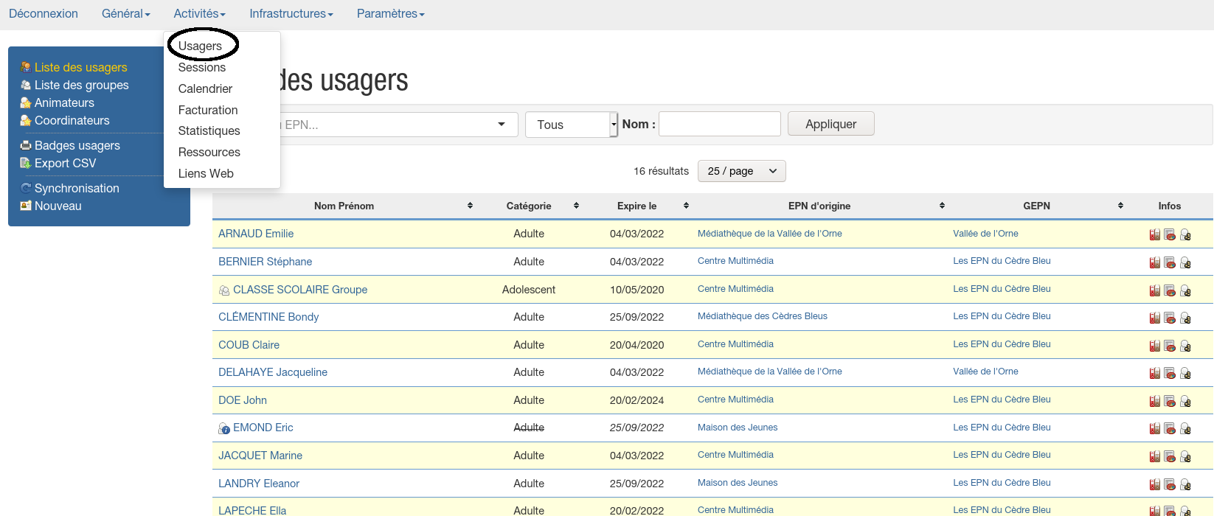Click inside the Nom text field
The height and width of the screenshot is (516, 1214).
pos(719,124)
